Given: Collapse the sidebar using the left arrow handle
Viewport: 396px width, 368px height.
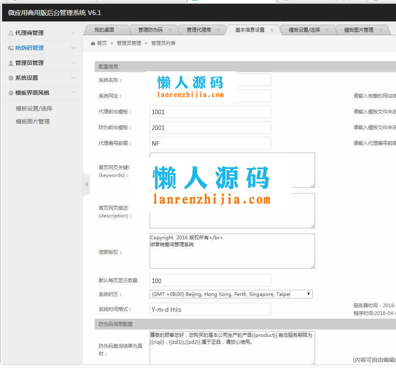Looking at the screenshot, I should click(86, 185).
